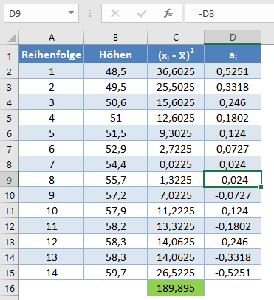The image size is (274, 300).
Task: Select cell with value 0,1802
Action: (x=233, y=118)
